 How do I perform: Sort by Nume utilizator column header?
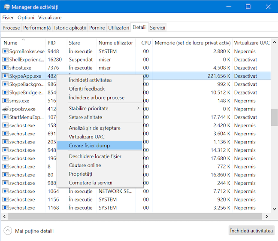(x=116, y=43)
